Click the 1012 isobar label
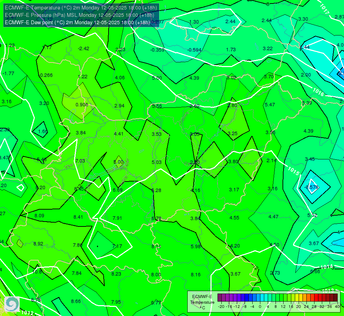Viewport: 344px width, 316px height. (27, 312)
